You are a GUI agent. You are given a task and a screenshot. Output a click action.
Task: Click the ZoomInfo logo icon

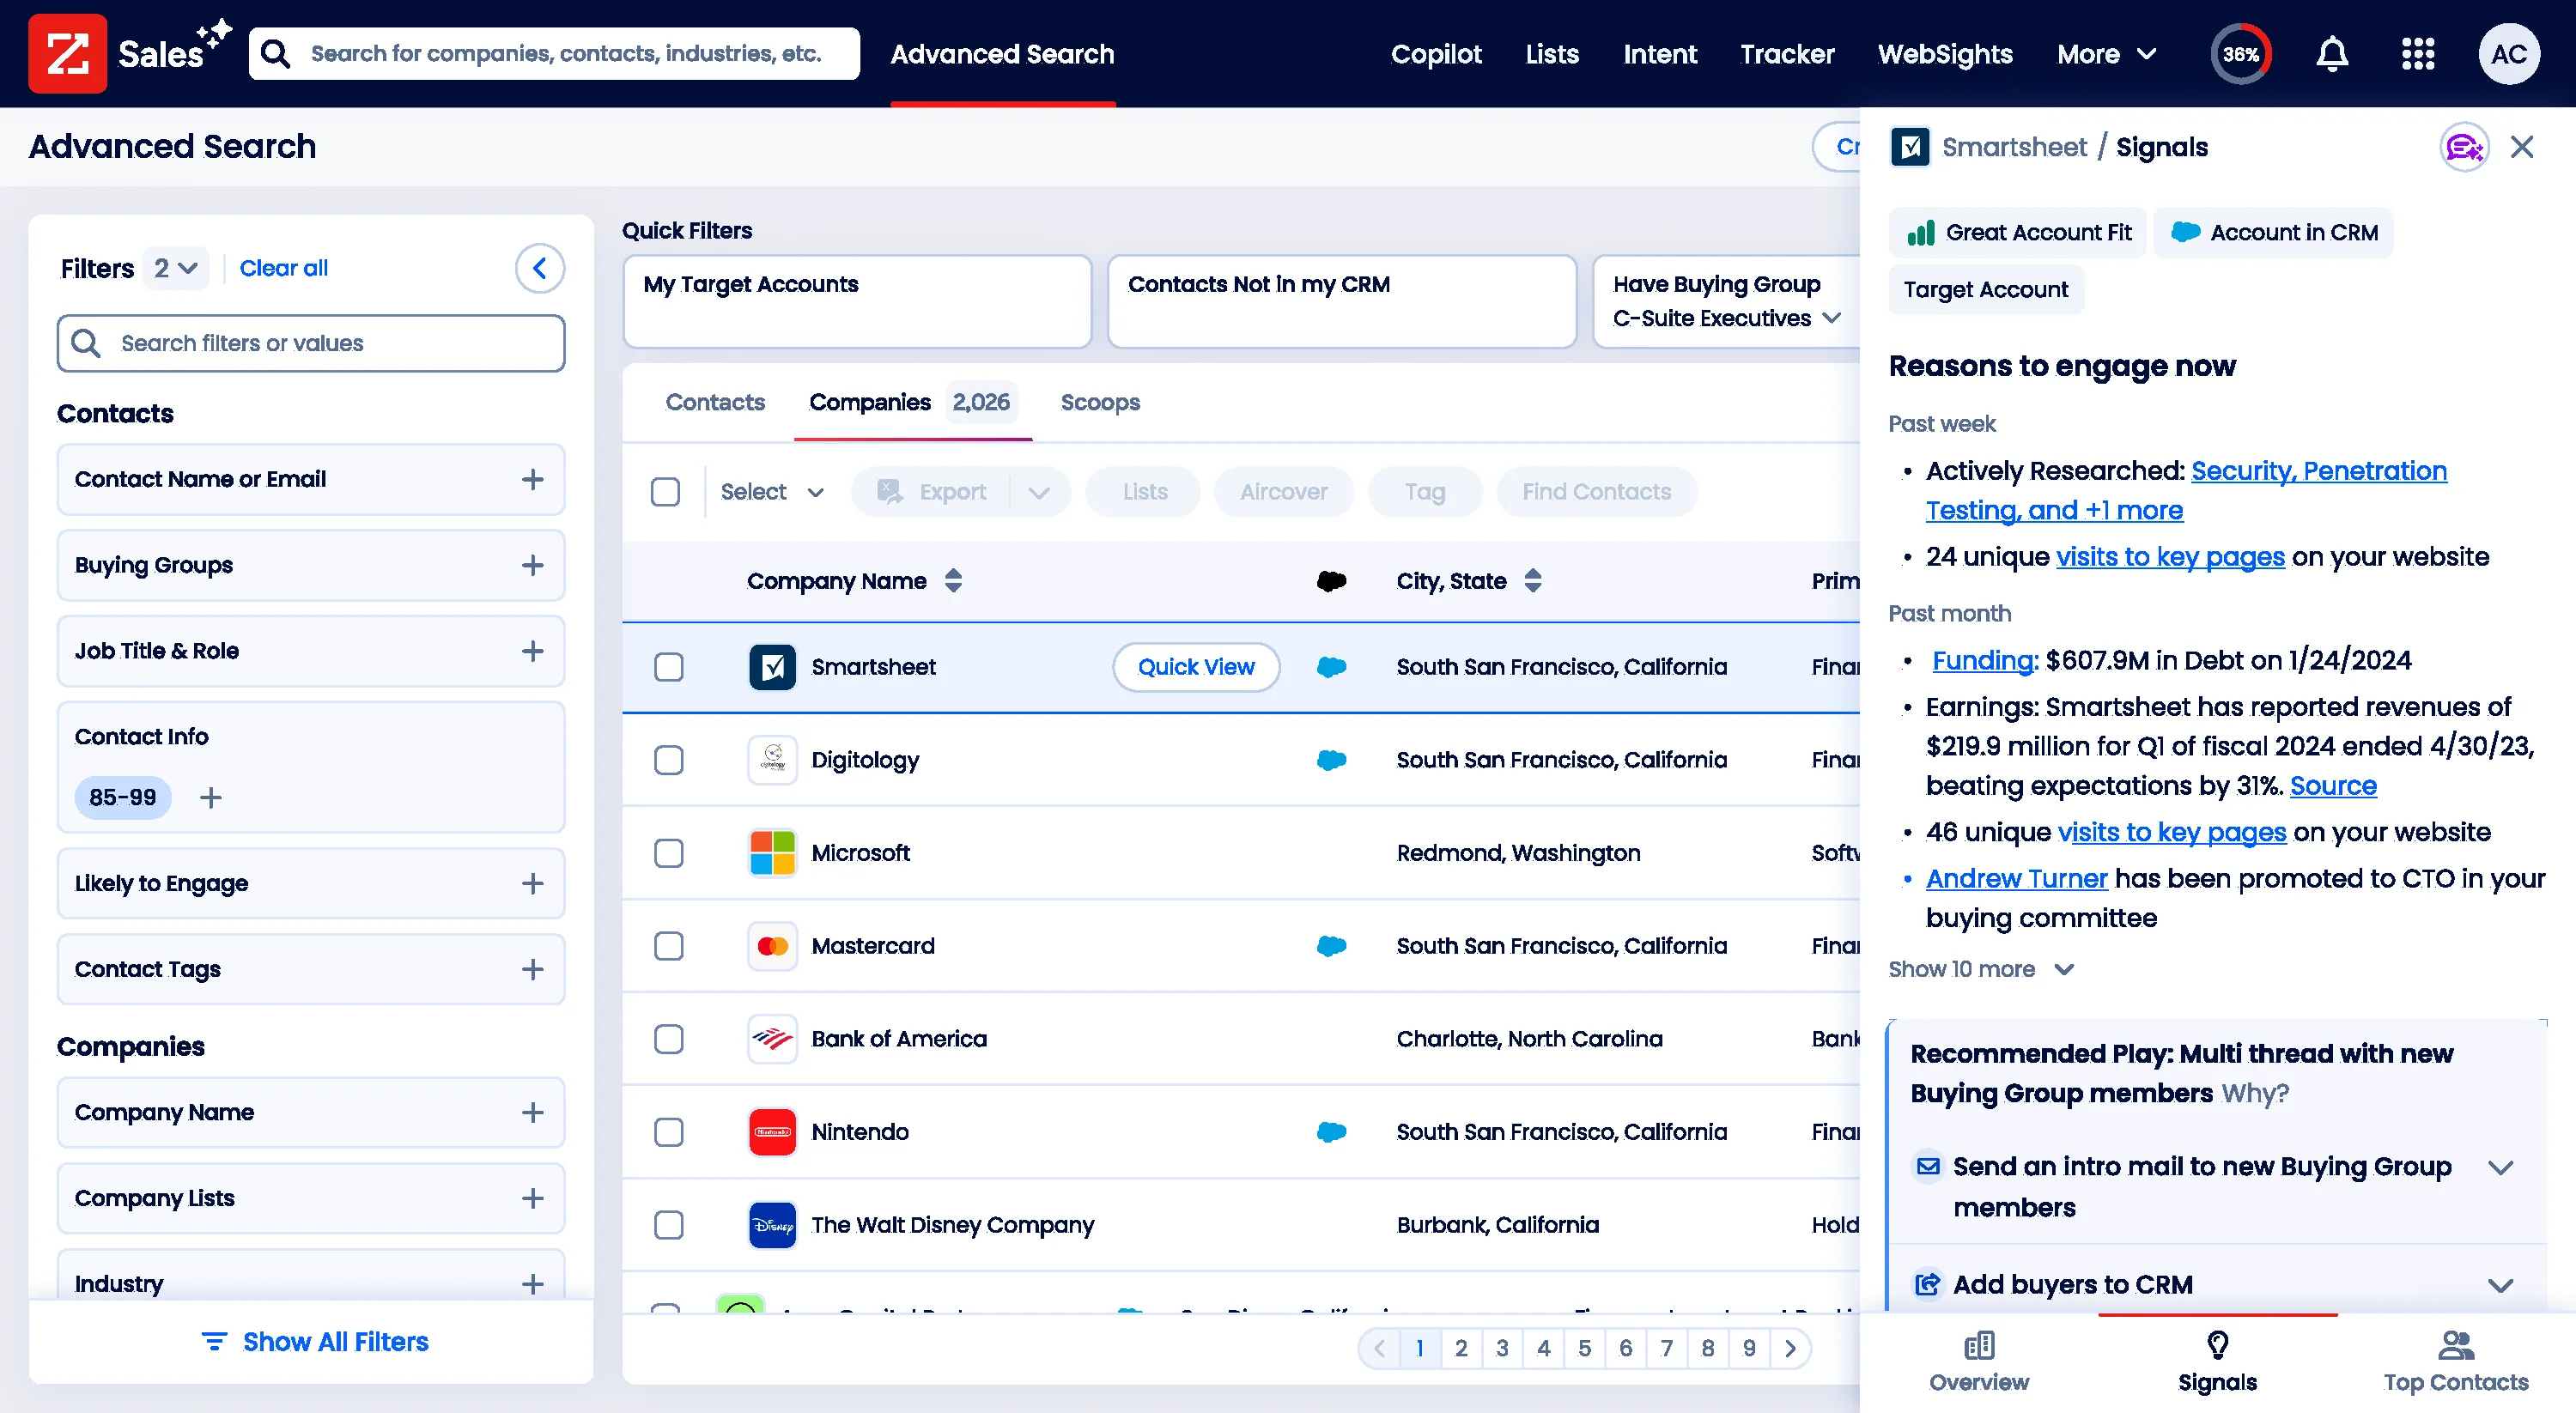click(x=67, y=53)
